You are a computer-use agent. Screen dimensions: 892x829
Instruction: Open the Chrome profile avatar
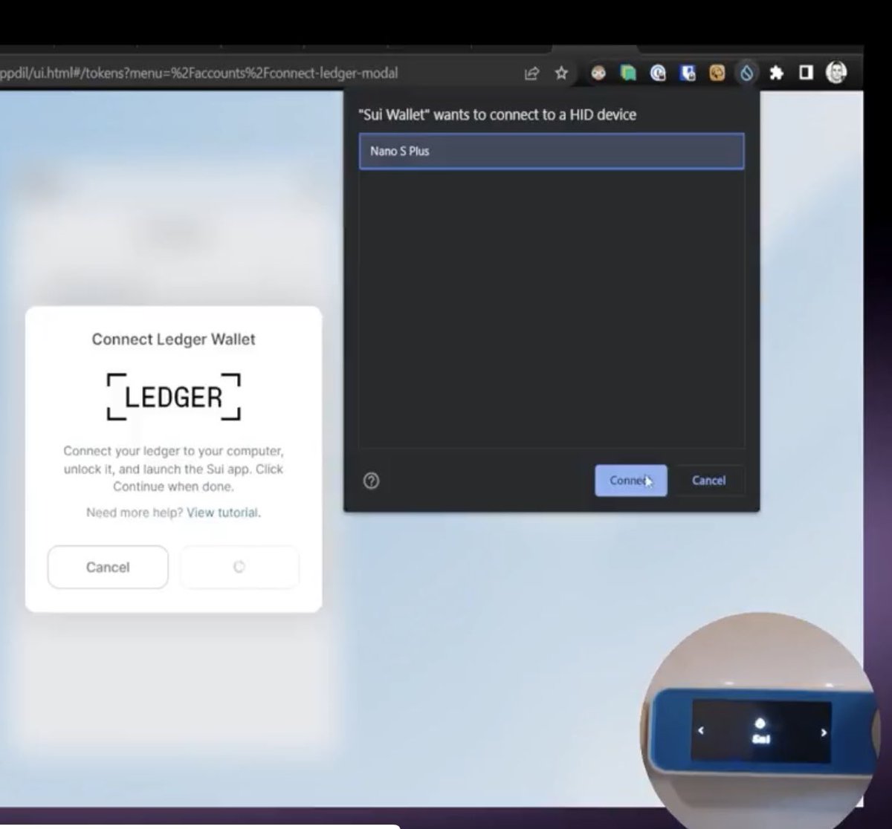click(x=836, y=72)
